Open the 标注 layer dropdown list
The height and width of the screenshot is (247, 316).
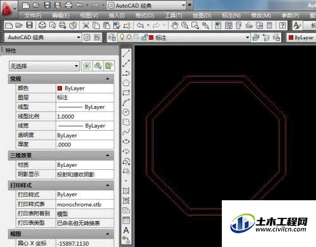248,38
